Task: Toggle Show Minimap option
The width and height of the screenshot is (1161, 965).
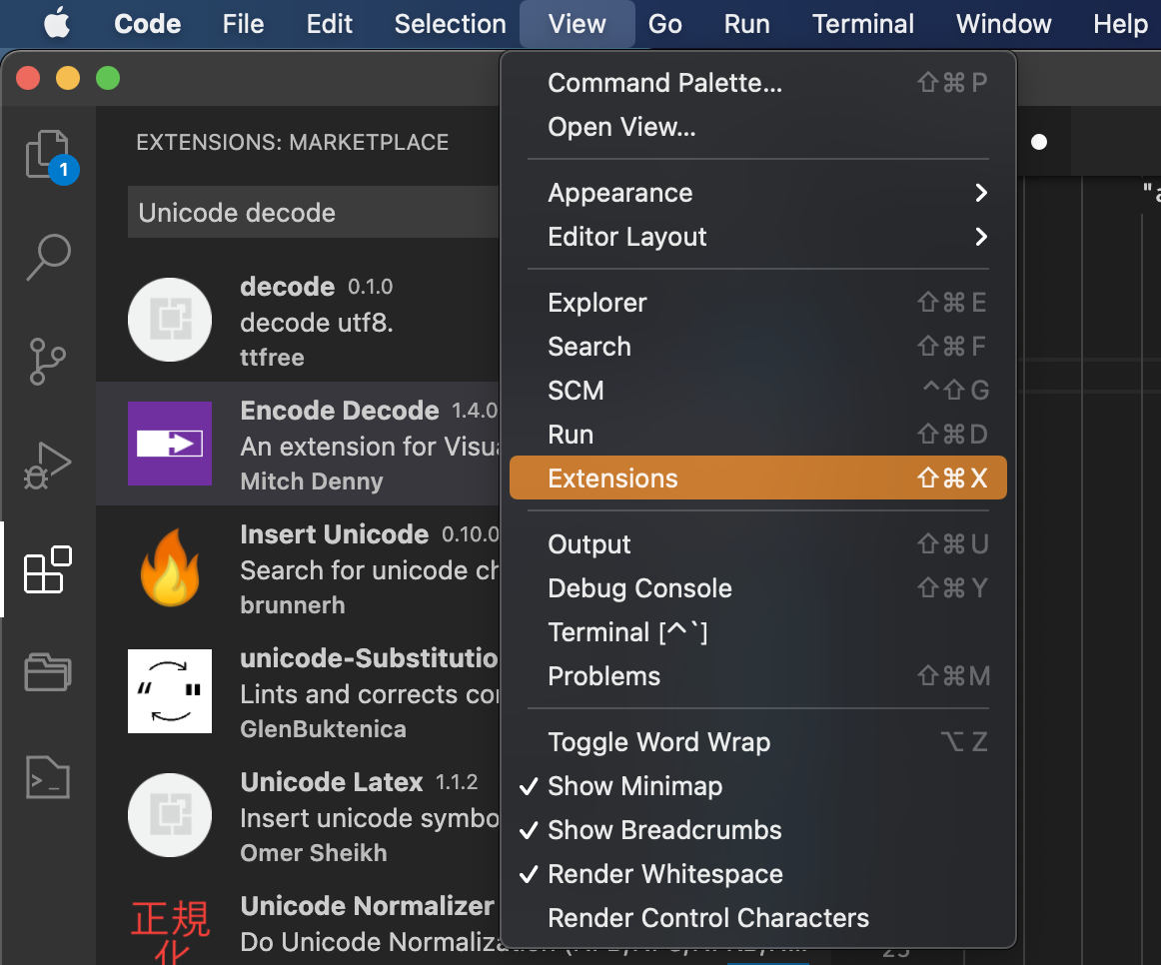Action: 634,786
